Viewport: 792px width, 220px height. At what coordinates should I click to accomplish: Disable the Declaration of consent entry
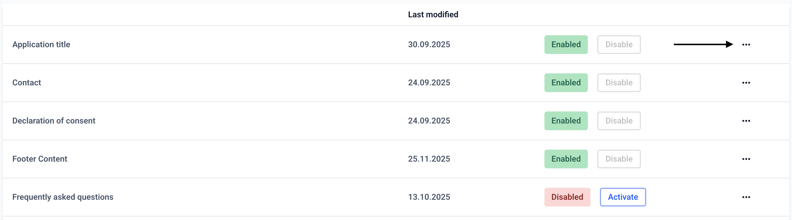(x=619, y=121)
